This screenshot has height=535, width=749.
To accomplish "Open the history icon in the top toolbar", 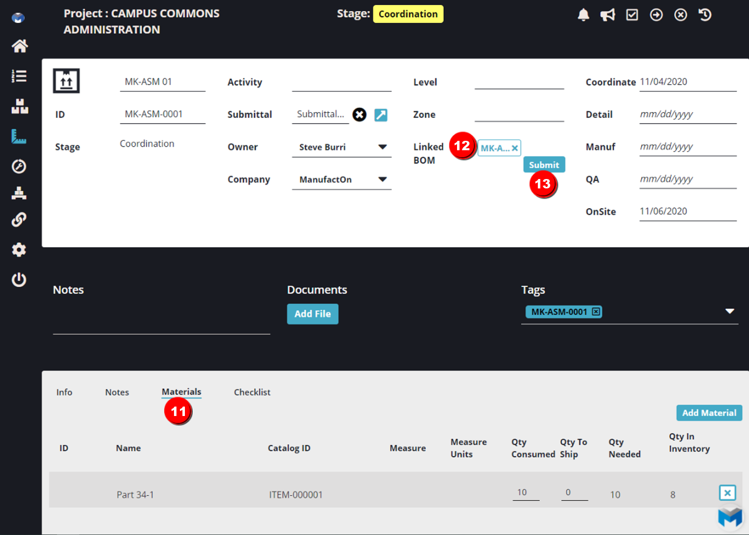I will (704, 14).
